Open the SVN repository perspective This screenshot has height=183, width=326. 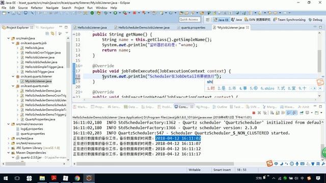tap(257, 20)
